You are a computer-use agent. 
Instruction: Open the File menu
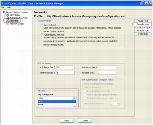(x=3, y=8)
